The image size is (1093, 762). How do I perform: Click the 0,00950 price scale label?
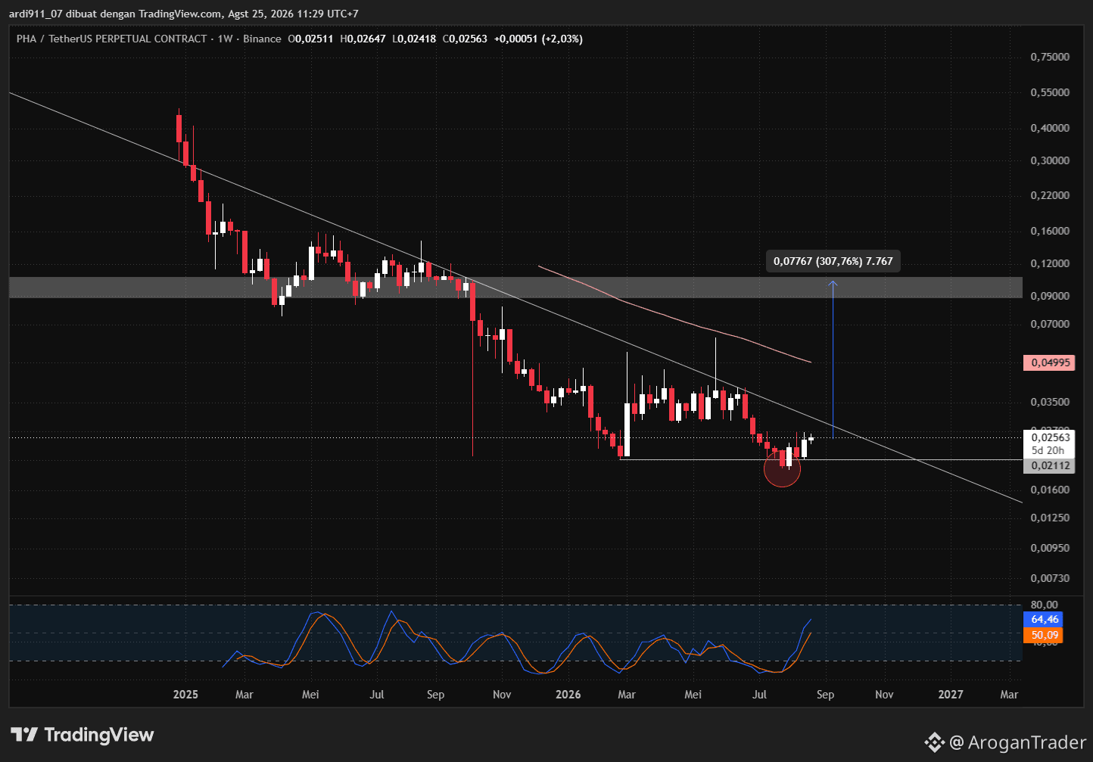point(1050,548)
